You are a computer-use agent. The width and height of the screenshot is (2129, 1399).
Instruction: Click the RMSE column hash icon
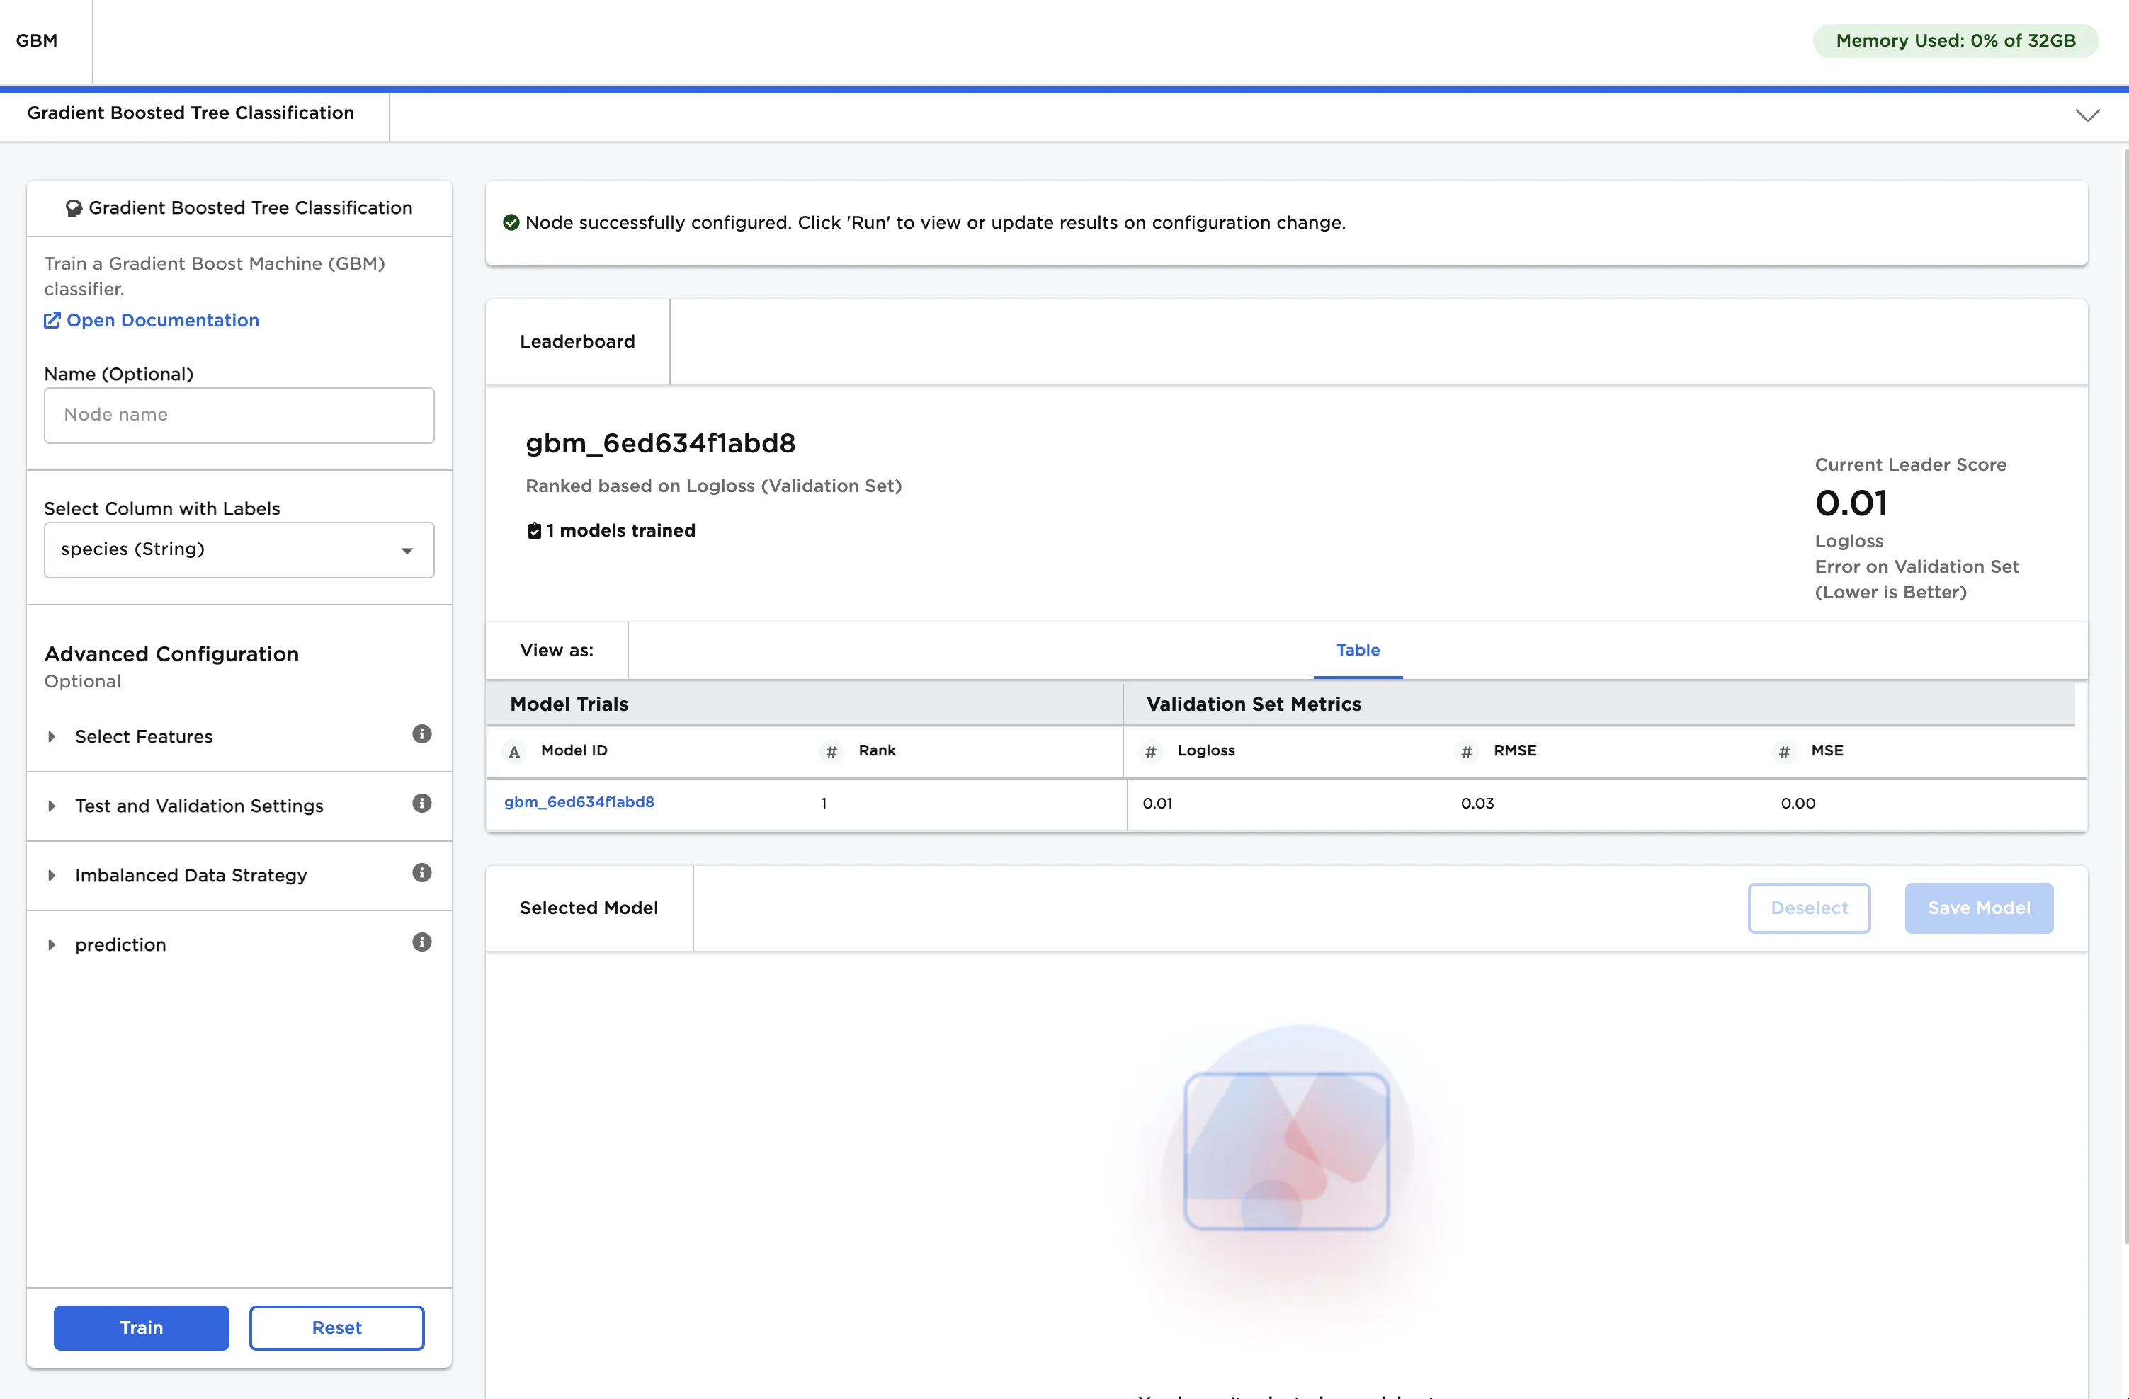pyautogui.click(x=1466, y=753)
